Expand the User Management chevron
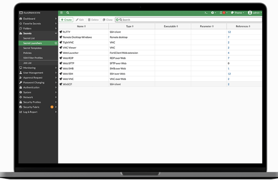The width and height of the screenshot is (278, 180). point(56,73)
